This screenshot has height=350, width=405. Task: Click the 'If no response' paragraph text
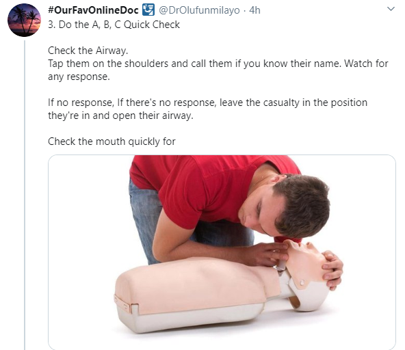(207, 109)
